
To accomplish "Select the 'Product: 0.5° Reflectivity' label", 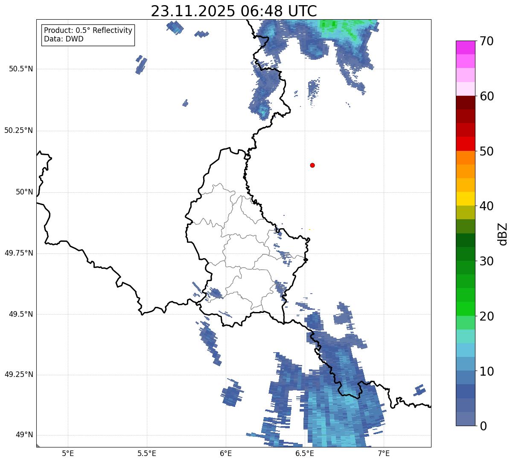I will coord(88,31).
